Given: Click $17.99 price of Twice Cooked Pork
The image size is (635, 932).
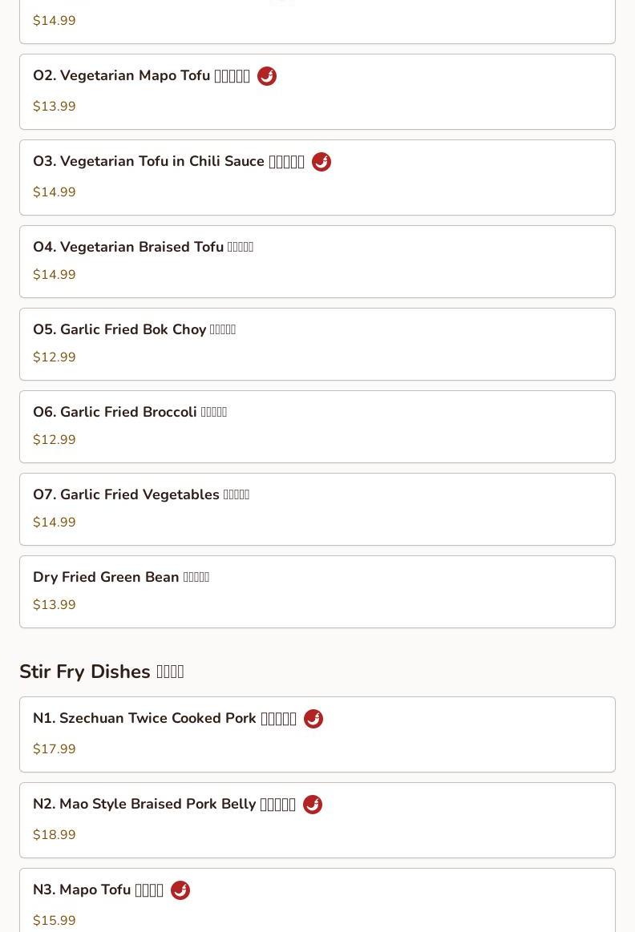Looking at the screenshot, I should 55,749.
